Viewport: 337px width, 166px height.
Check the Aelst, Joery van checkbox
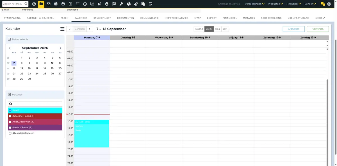pos(10,122)
